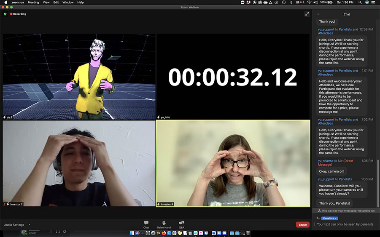
Task: Click the Audio Settings button
Action: [x=14, y=225]
